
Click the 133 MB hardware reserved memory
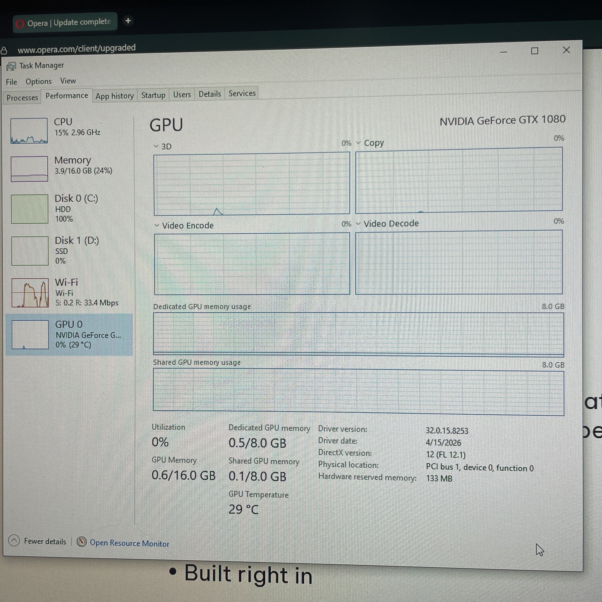coord(439,479)
